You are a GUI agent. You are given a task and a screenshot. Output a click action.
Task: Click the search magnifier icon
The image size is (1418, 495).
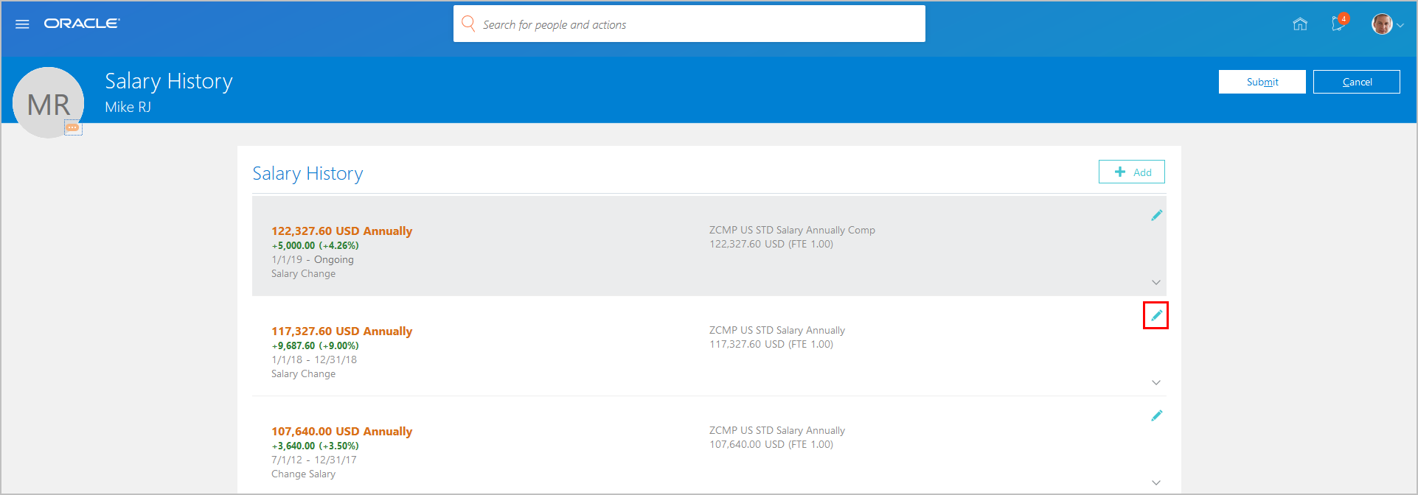point(468,24)
